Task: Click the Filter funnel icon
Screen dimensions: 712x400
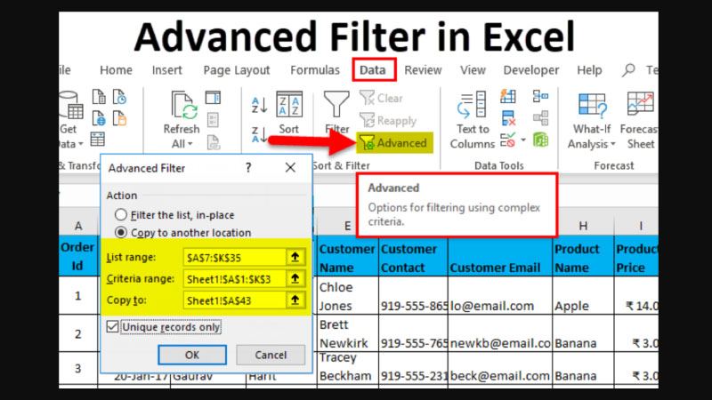Action: [x=337, y=106]
